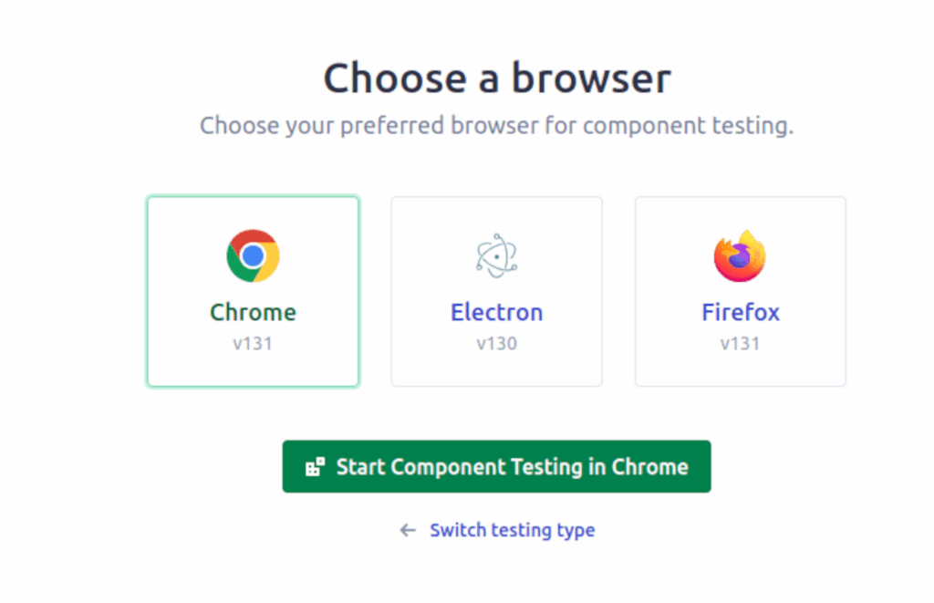Click the Chrome browser logo icon

(x=253, y=255)
